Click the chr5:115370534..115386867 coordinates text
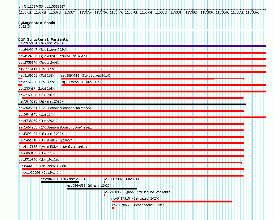Viewport: 275px width, 220px height. pyautogui.click(x=42, y=6)
